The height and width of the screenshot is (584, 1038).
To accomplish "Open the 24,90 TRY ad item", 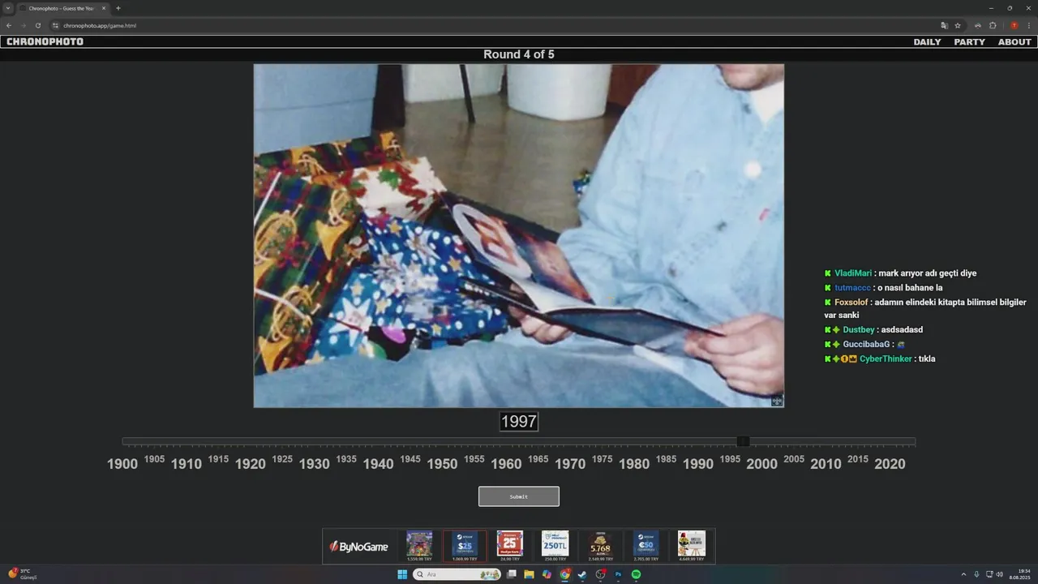I will click(510, 546).
